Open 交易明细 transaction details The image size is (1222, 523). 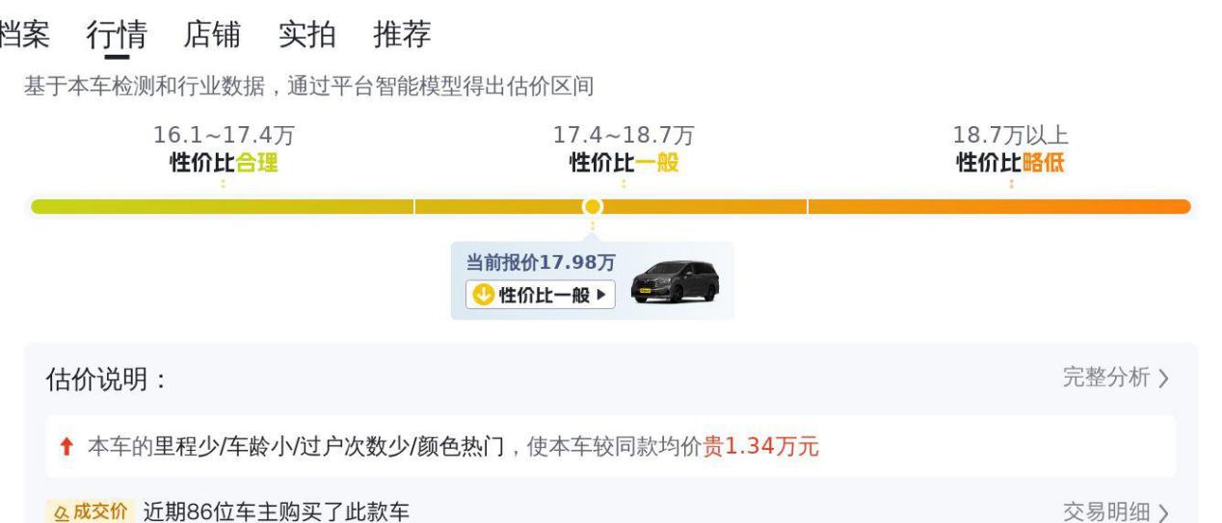coord(1115,511)
